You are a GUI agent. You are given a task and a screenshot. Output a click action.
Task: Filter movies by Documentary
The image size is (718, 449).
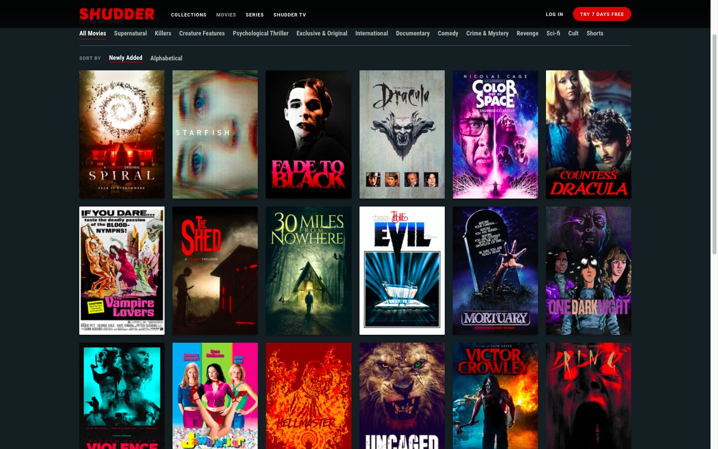click(412, 33)
